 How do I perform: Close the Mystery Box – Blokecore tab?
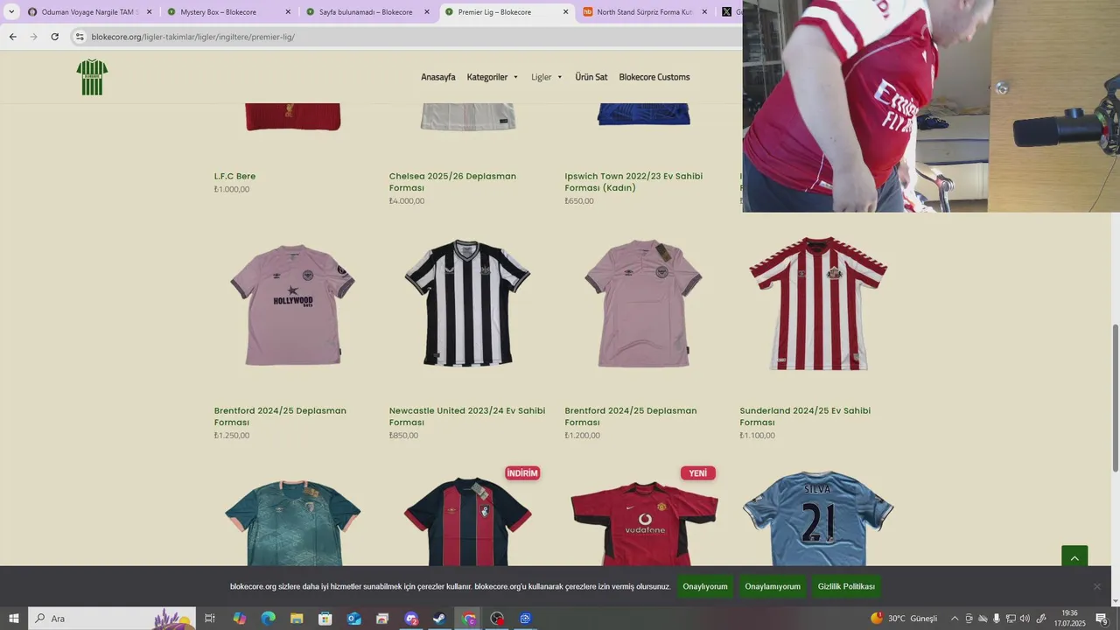tap(288, 12)
